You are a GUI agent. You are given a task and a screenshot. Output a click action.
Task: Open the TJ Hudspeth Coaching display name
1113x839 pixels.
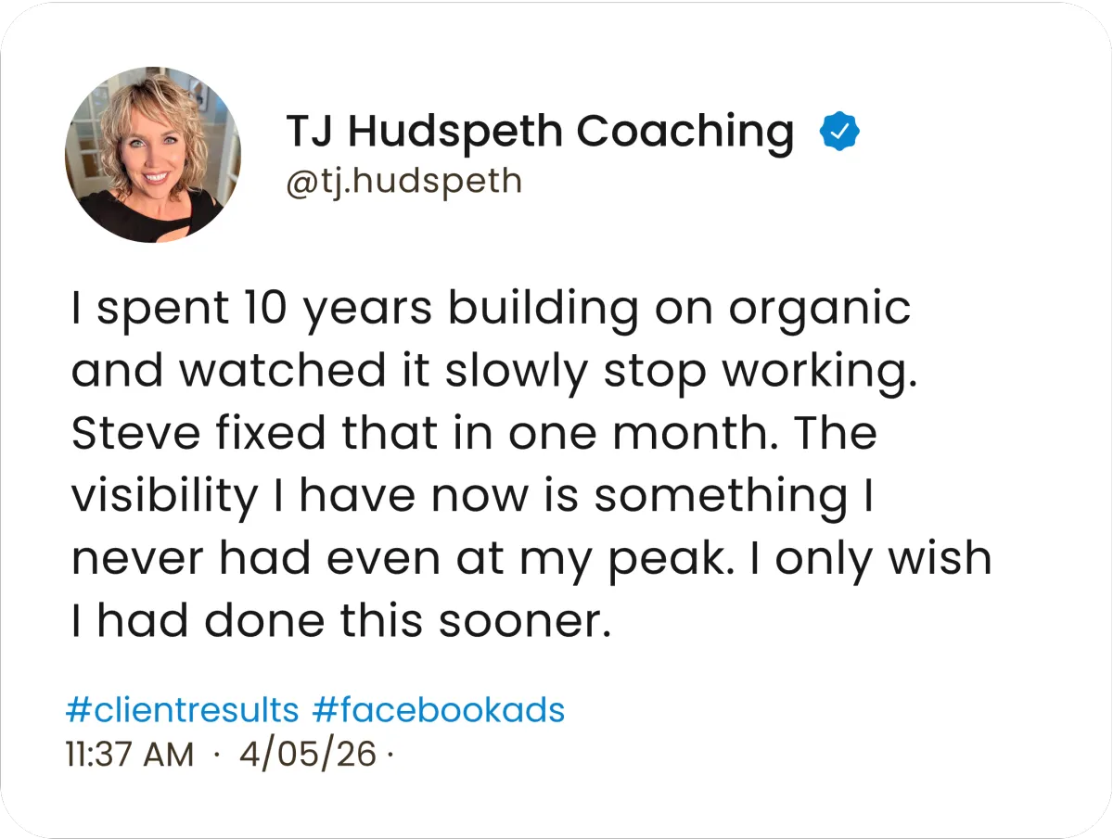tap(540, 132)
